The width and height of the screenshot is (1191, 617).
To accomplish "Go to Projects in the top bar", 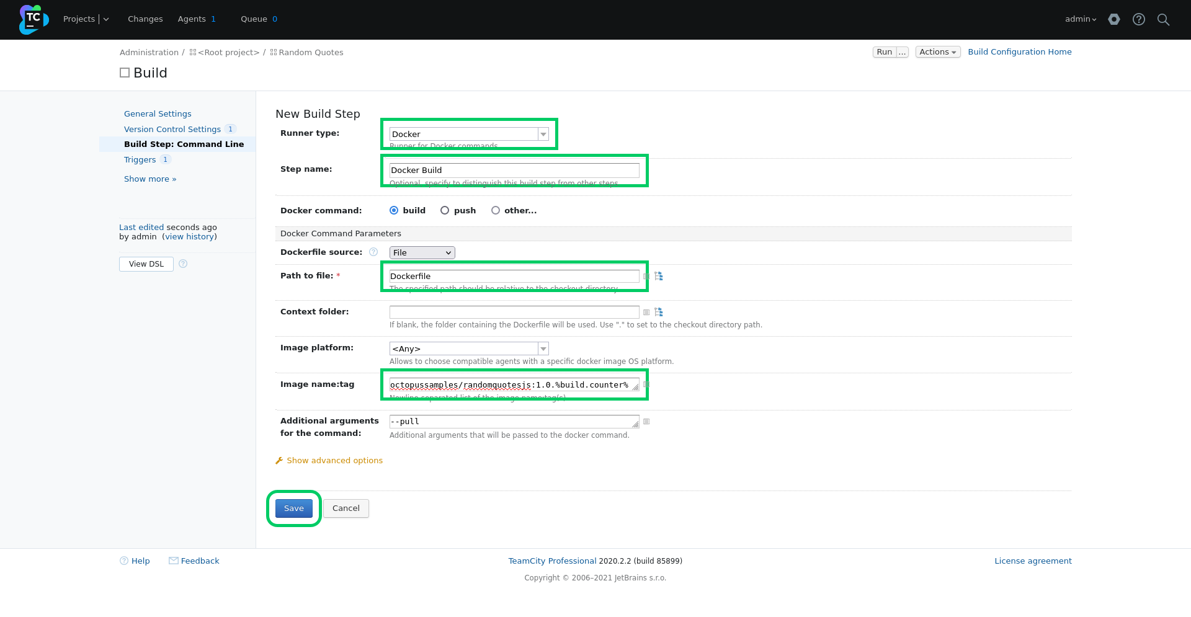I will point(79,19).
